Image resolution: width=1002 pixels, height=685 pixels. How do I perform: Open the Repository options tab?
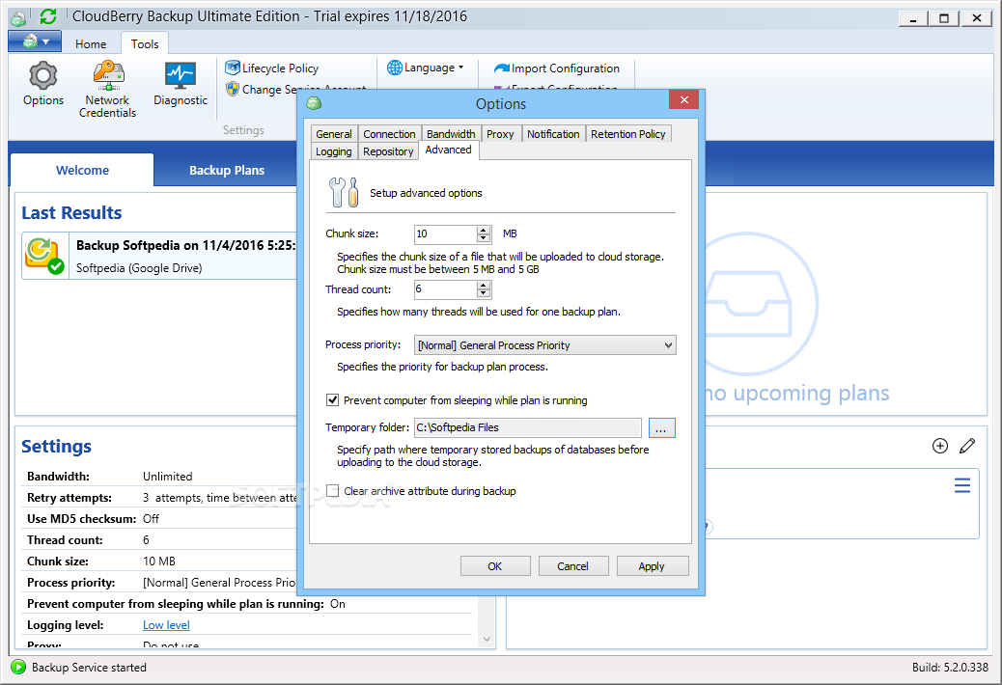pyautogui.click(x=388, y=151)
